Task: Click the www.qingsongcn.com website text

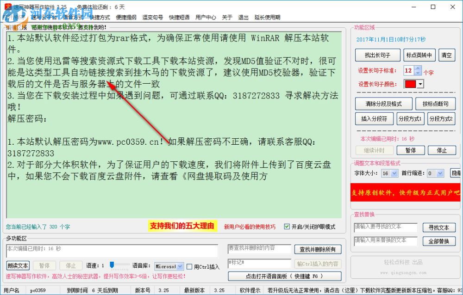Action: 403,273
